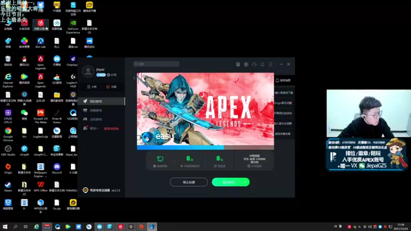Open the Google Chrome desktop shortcut
This screenshot has width=411, height=231.
pos(8,134)
